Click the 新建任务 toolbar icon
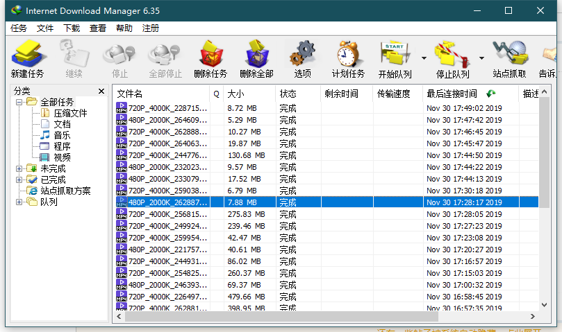Viewport: 562px width, 332px height. (x=28, y=59)
